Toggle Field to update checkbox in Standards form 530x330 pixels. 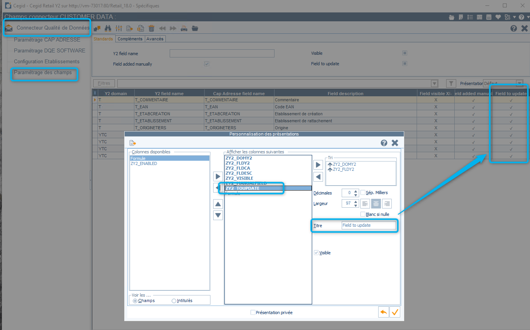[405, 64]
